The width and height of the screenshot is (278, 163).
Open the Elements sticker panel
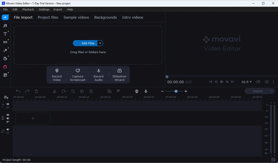[5, 58]
